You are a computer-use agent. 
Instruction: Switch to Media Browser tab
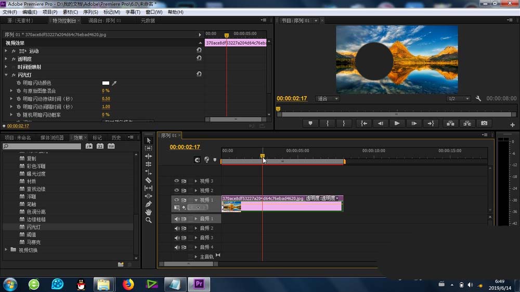[x=52, y=138]
